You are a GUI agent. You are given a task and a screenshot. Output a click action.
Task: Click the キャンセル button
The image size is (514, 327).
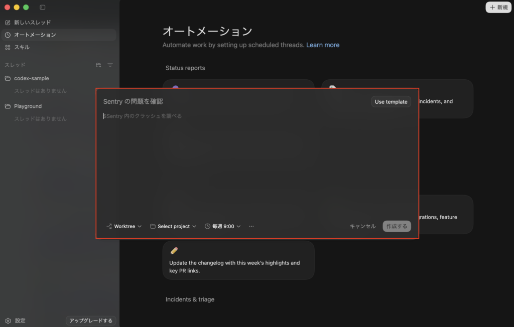click(x=362, y=226)
